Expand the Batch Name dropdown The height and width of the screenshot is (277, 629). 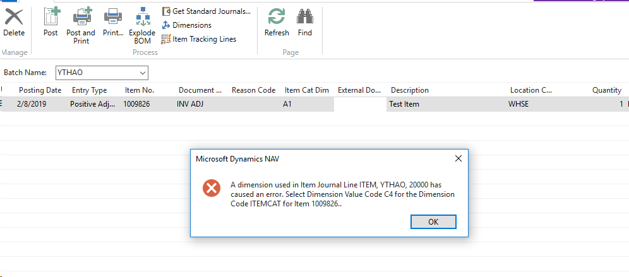pos(142,73)
